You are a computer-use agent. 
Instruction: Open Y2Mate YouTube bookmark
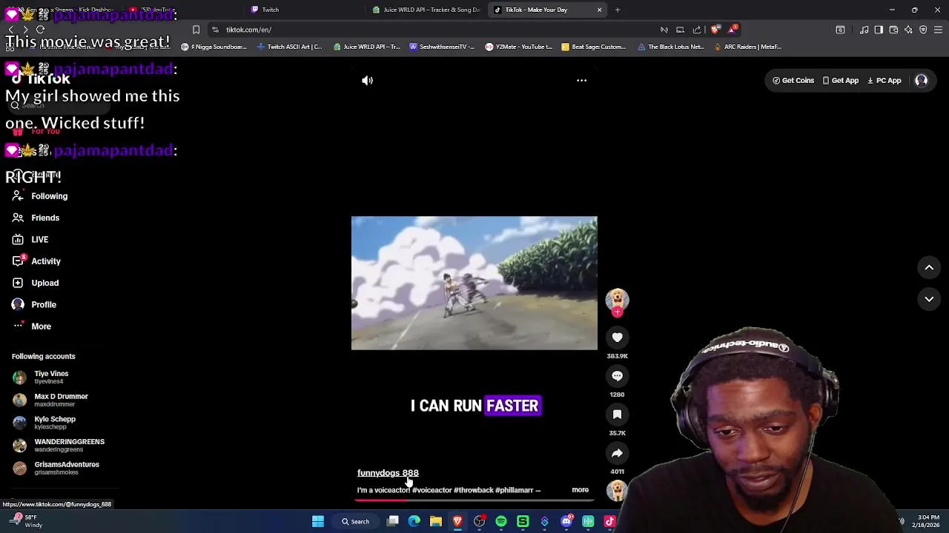click(519, 47)
